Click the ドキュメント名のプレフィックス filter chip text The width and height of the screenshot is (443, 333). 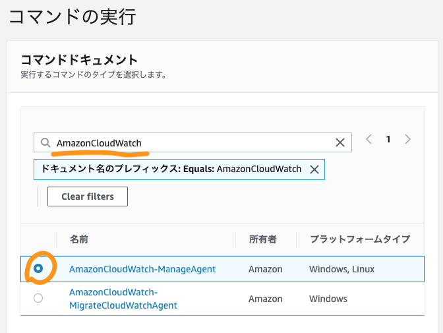pos(171,169)
